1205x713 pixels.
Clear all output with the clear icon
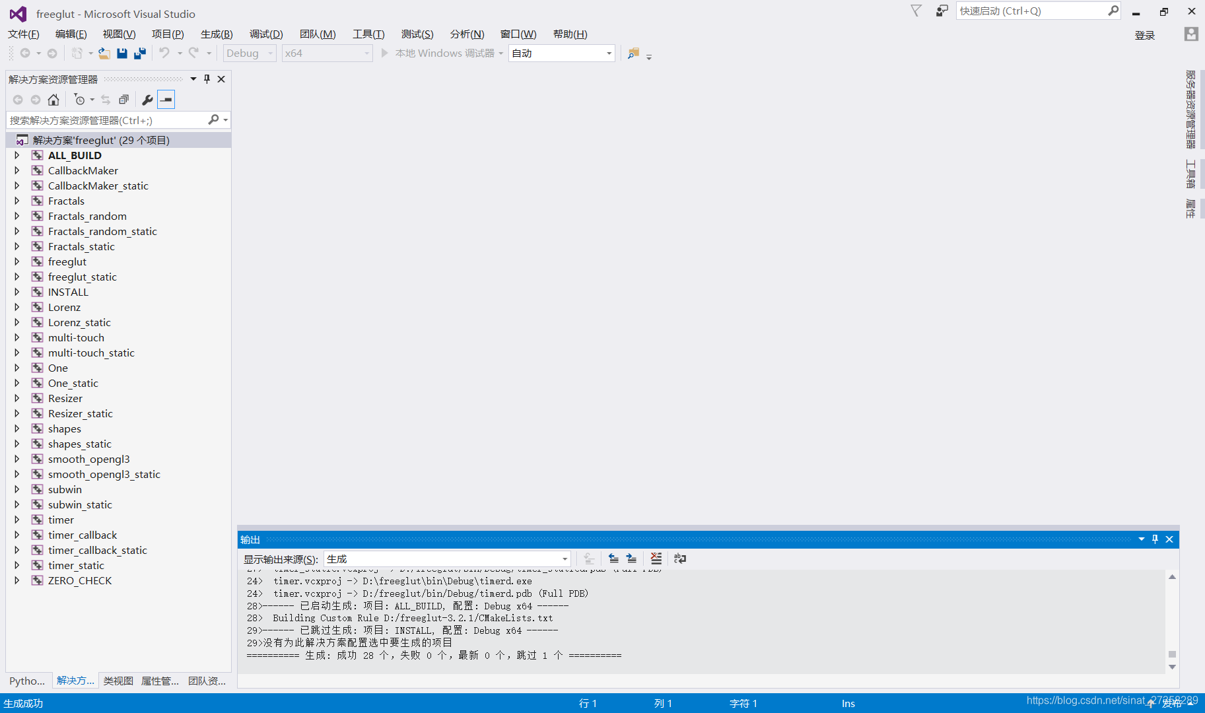(656, 559)
